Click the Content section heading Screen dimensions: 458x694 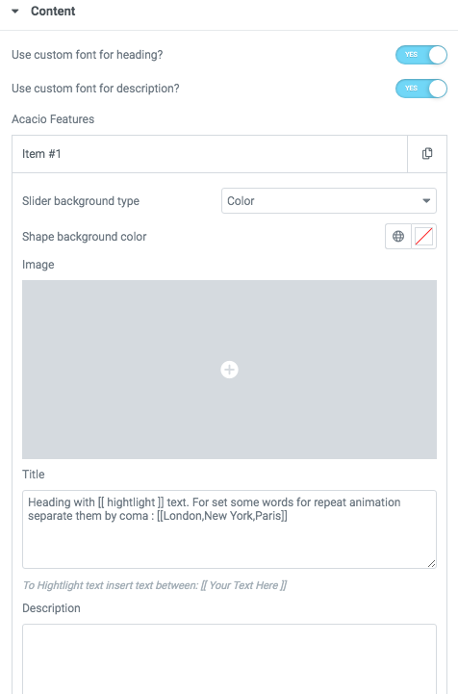(53, 11)
